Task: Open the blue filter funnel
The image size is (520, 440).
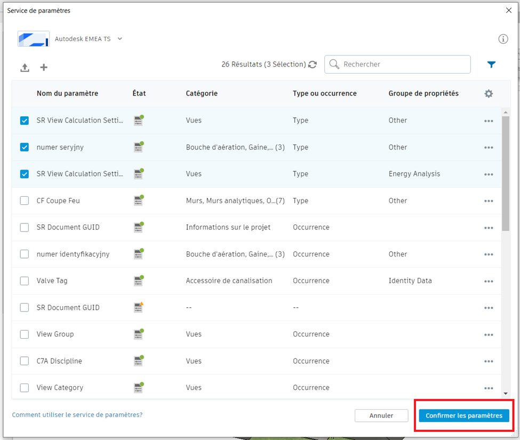Action: click(x=491, y=65)
